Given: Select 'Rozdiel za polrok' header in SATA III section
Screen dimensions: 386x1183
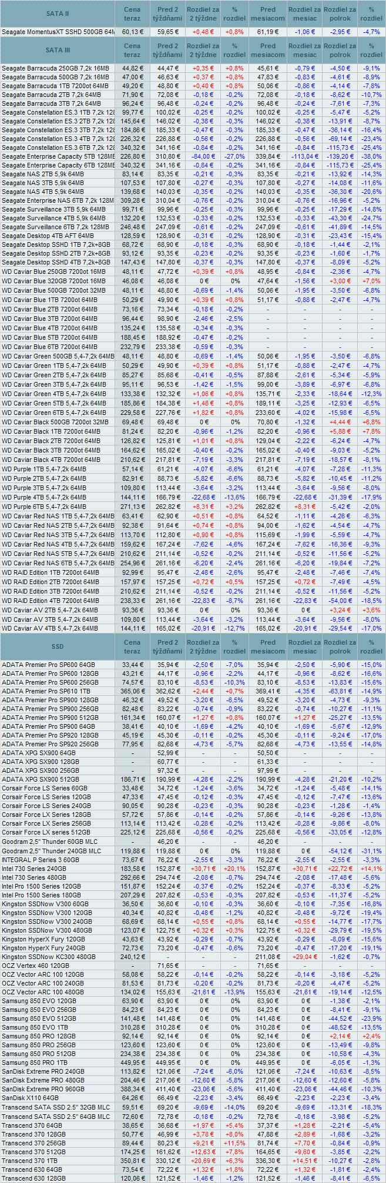Looking at the screenshot, I should click(340, 50).
